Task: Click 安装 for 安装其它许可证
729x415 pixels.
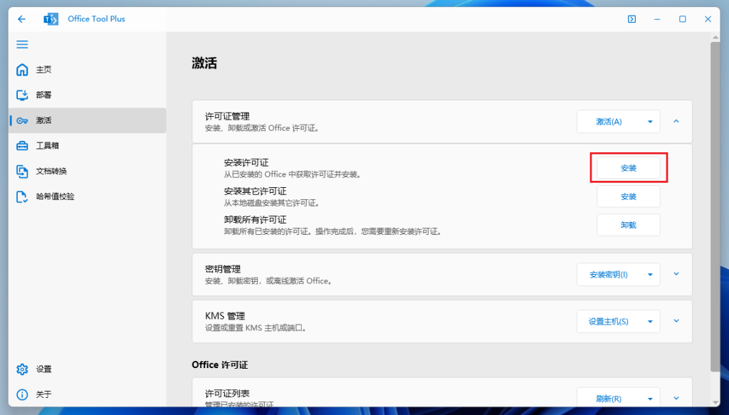Action: pos(629,196)
